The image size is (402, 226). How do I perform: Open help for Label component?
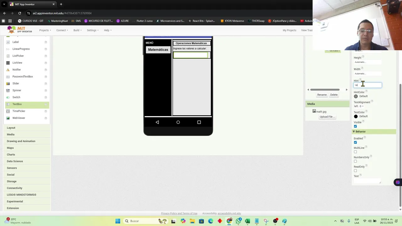[x=46, y=42]
